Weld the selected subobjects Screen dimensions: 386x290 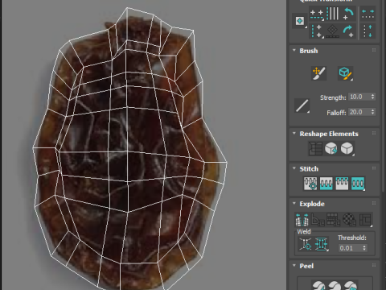pyautogui.click(x=321, y=244)
